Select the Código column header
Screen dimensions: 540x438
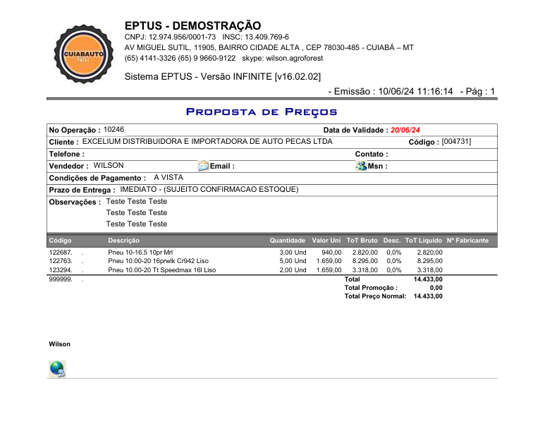60,241
